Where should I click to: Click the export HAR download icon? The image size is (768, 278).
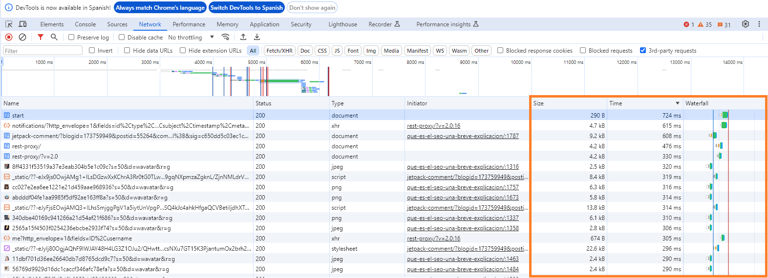257,37
